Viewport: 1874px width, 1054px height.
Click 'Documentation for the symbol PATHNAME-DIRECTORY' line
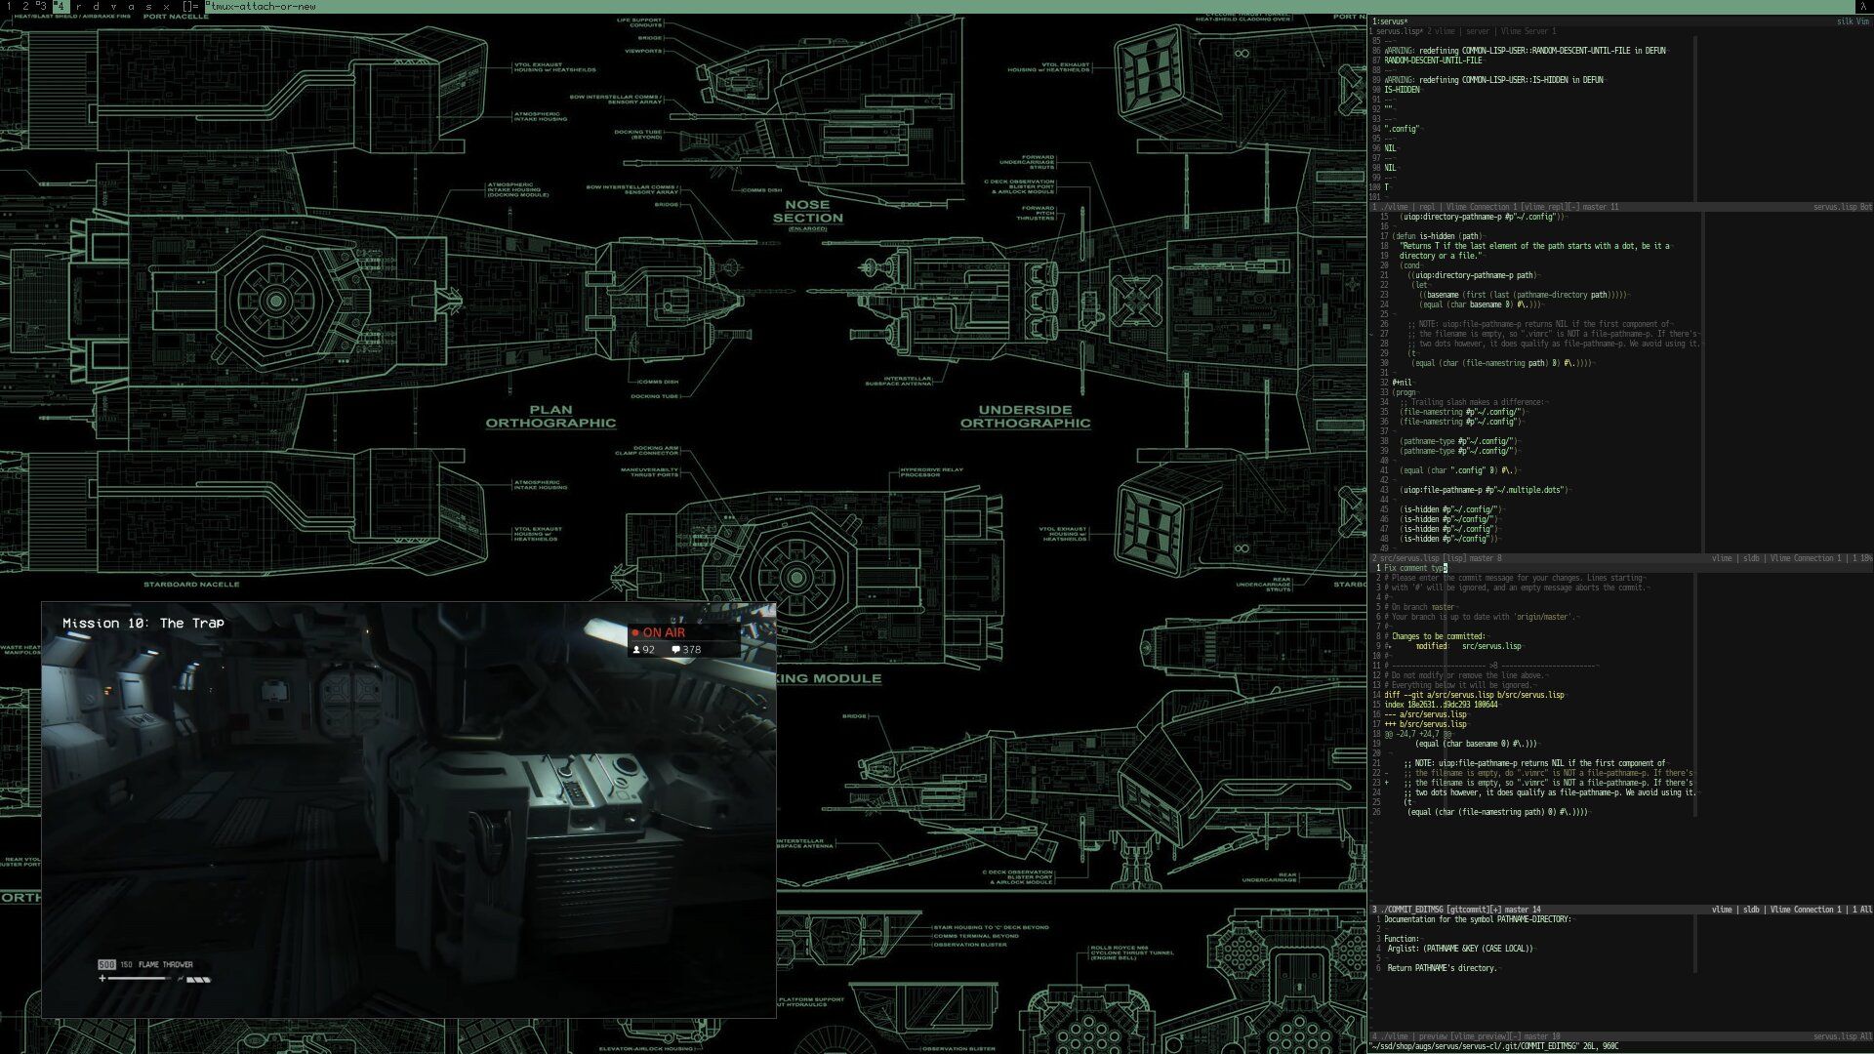(x=1478, y=919)
